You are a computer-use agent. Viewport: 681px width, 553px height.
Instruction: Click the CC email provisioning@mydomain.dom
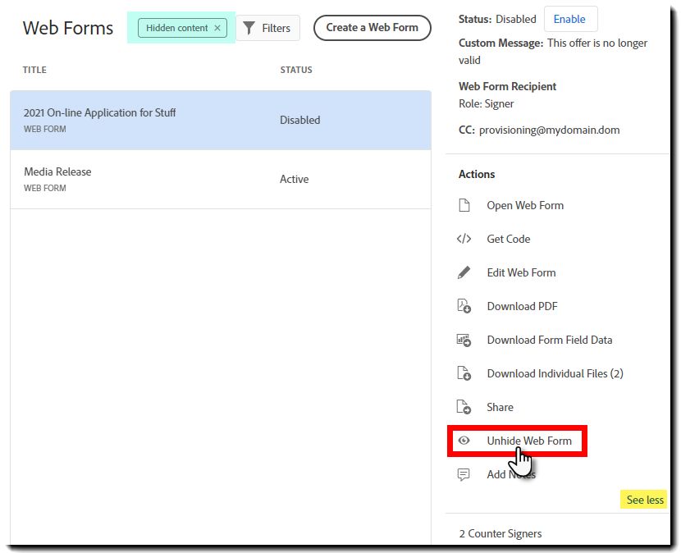pos(549,130)
